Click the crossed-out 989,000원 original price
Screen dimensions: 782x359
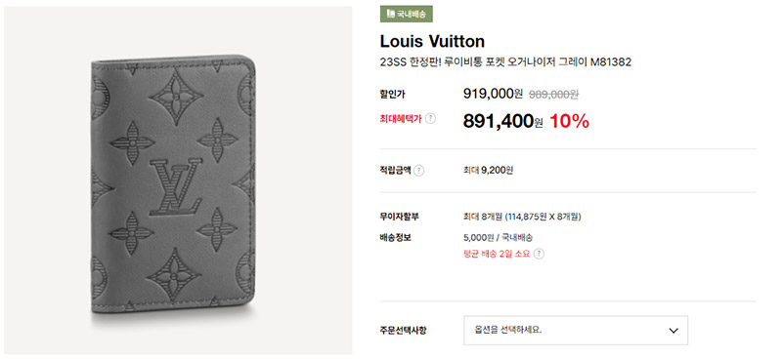click(553, 94)
